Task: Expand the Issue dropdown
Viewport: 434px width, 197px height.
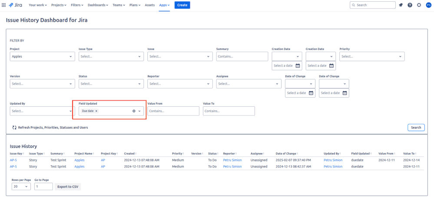Action: coord(180,56)
